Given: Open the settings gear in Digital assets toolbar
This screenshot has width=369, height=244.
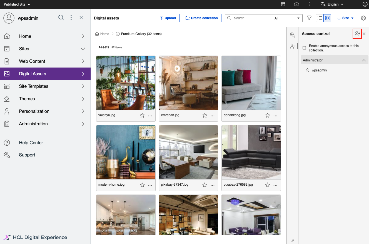Looking at the screenshot, I should tap(363, 18).
